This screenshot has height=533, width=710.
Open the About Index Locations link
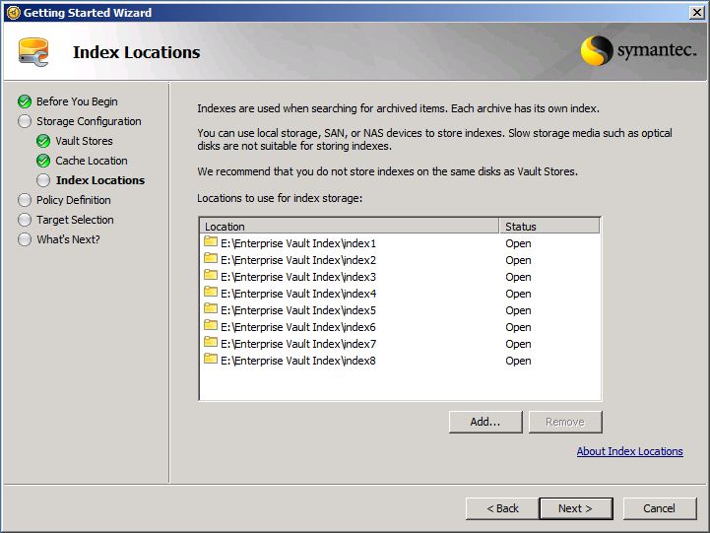pos(630,451)
